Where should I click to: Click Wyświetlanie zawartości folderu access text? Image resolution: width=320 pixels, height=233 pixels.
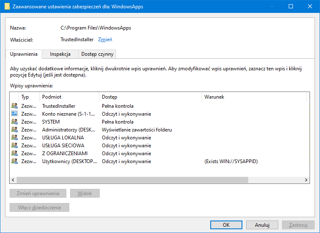(137, 130)
